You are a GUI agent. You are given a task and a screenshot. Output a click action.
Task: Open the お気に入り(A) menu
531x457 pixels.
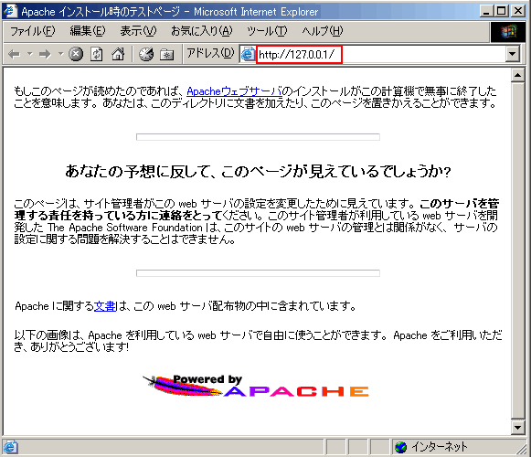(x=201, y=31)
